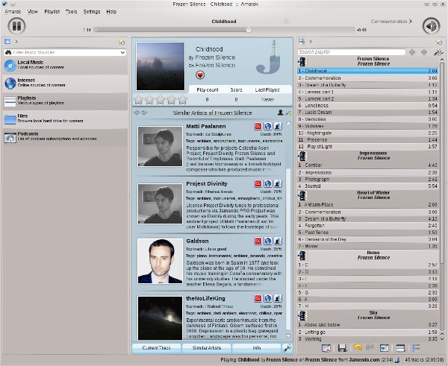
Task: Click the volume speaker icon
Action: pyautogui.click(x=429, y=26)
